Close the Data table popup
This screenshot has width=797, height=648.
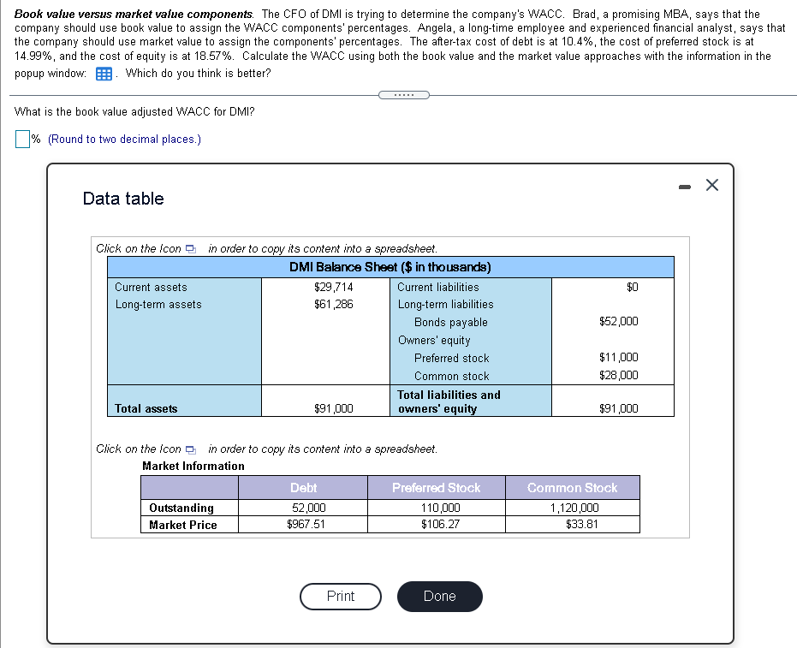(711, 185)
